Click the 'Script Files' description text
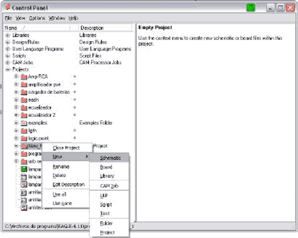The width and height of the screenshot is (298, 238). pos(90,56)
